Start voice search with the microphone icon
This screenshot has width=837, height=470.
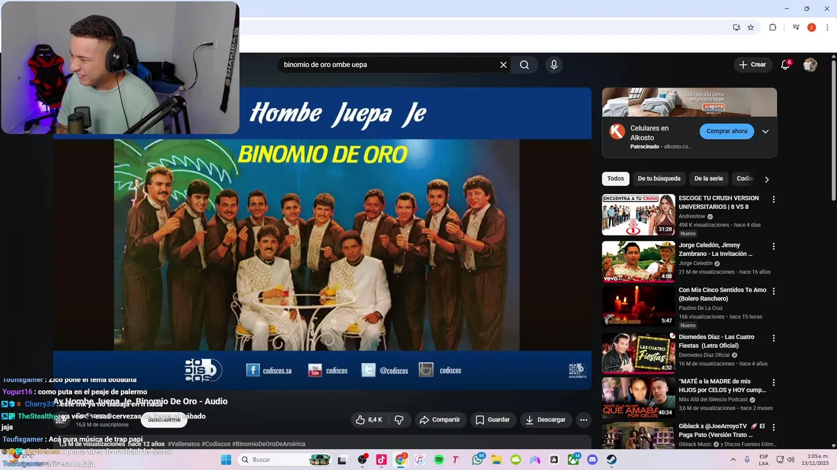554,65
